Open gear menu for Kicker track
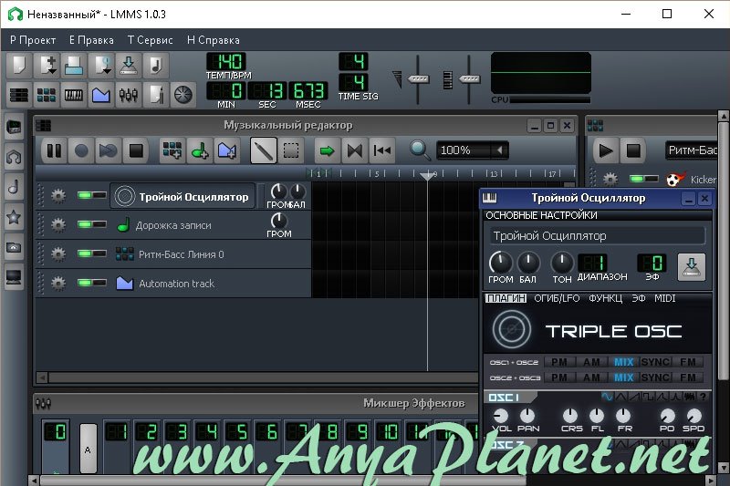The height and width of the screenshot is (486, 730). tap(610, 179)
